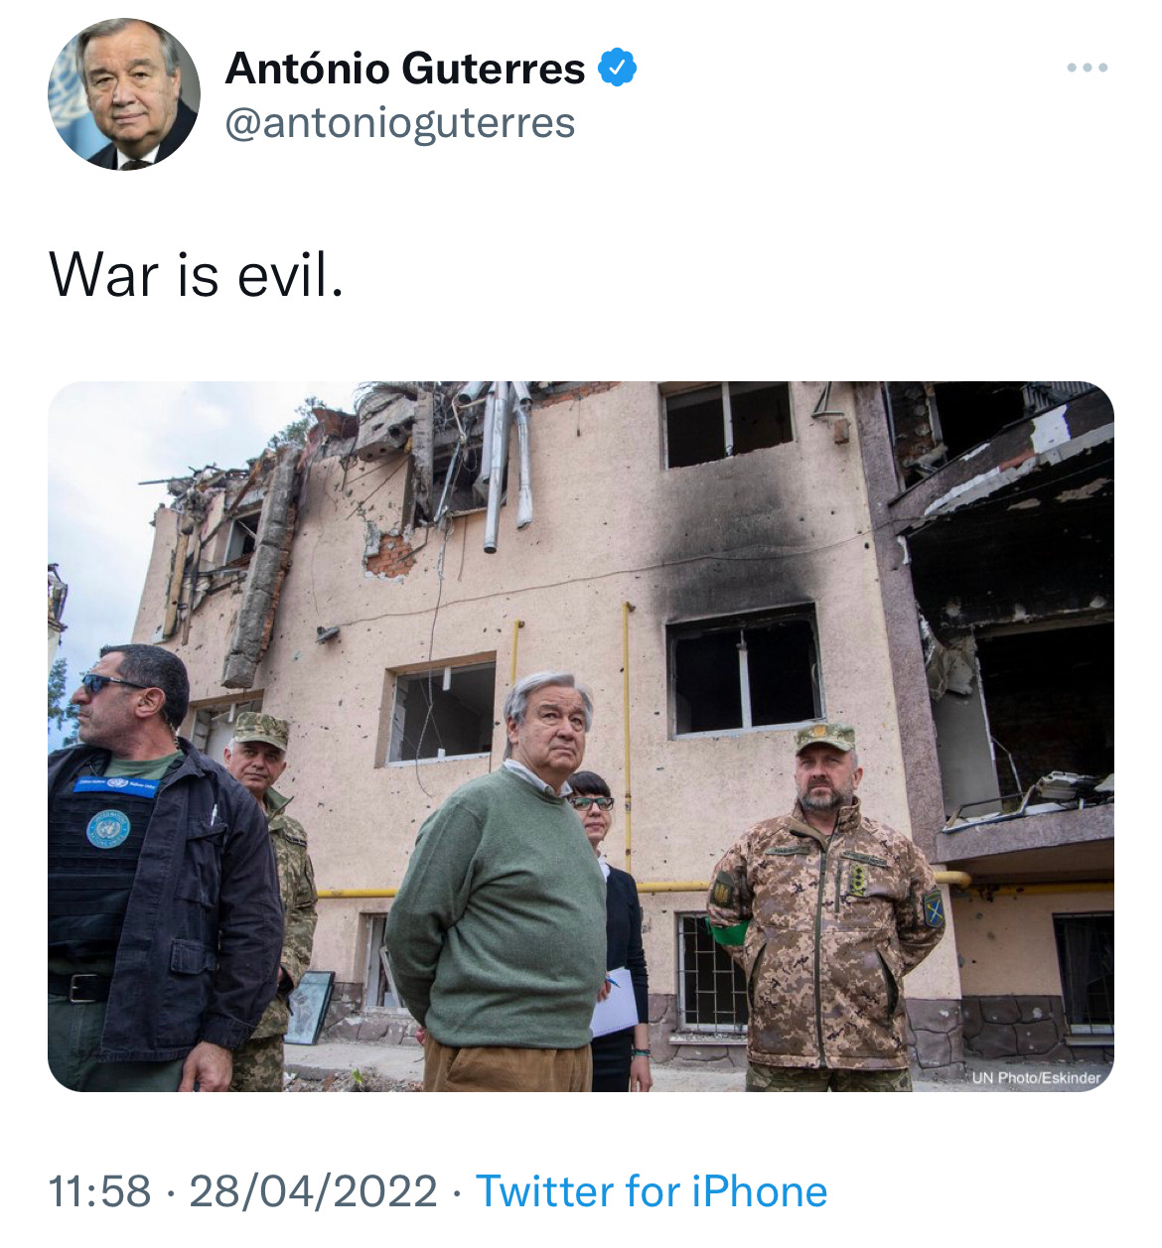
Task: Click the António Guterres display name
Action: click(x=405, y=69)
